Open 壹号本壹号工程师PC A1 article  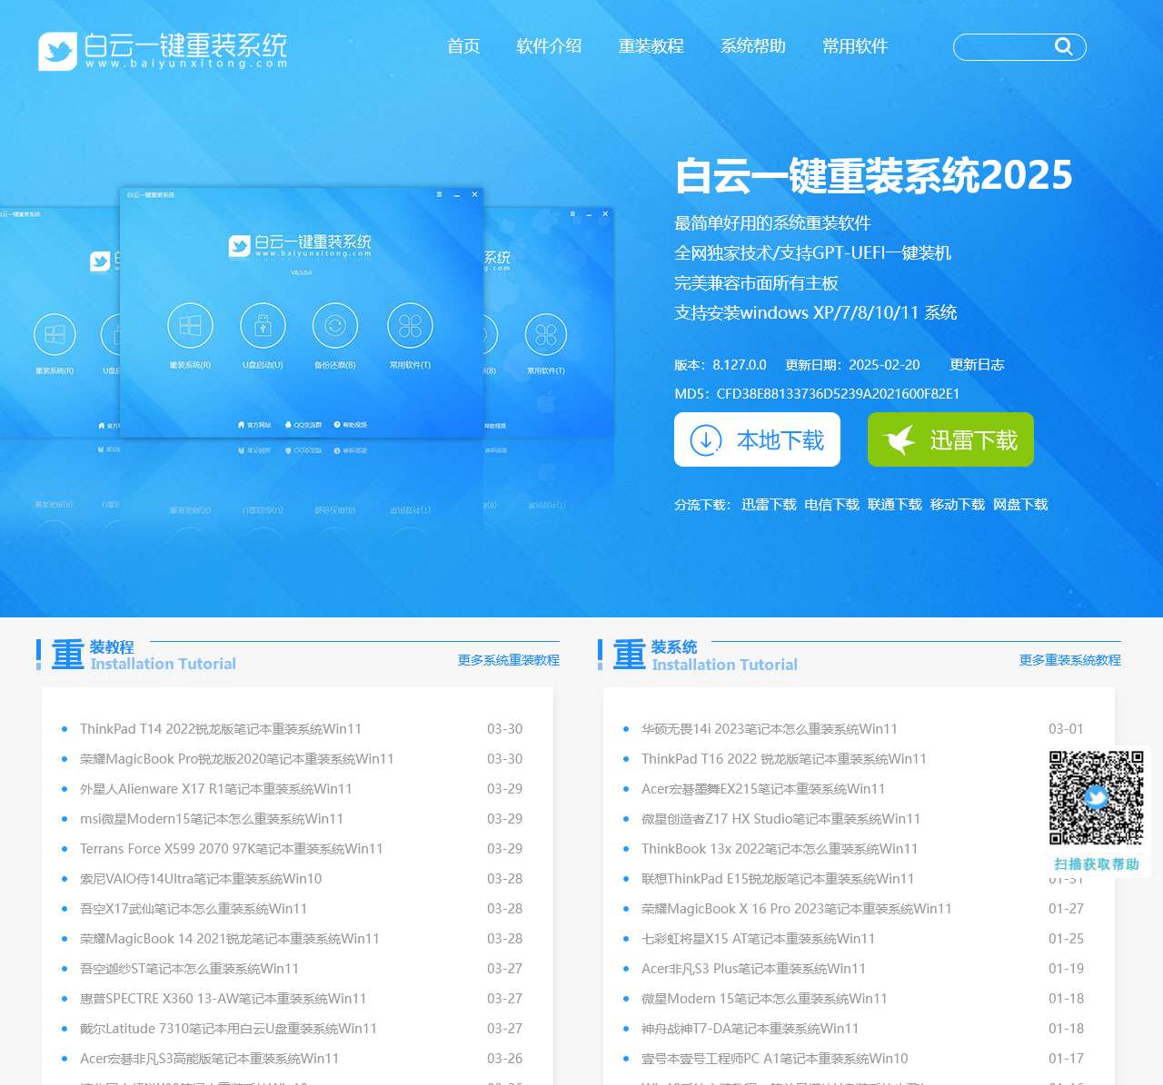click(775, 1059)
